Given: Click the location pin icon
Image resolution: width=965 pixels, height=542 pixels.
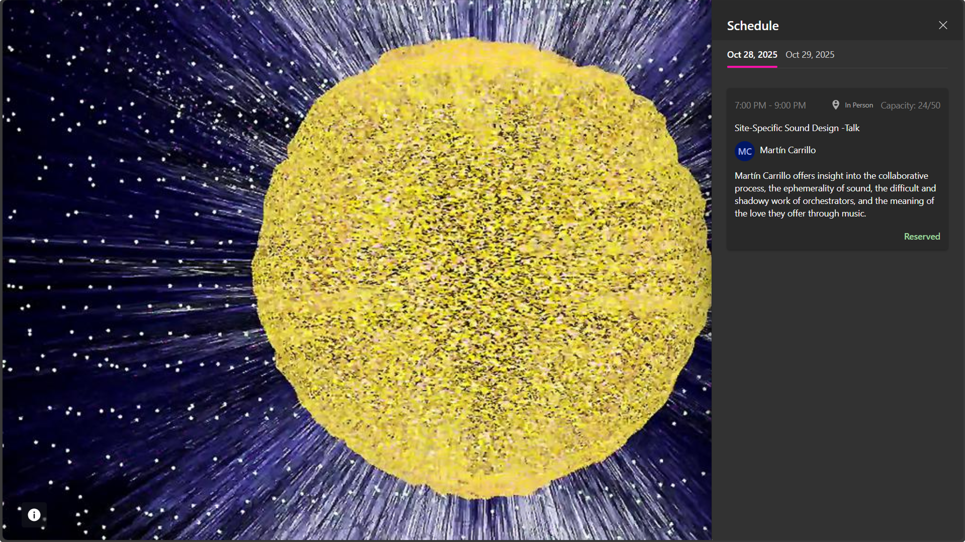Looking at the screenshot, I should (x=835, y=105).
